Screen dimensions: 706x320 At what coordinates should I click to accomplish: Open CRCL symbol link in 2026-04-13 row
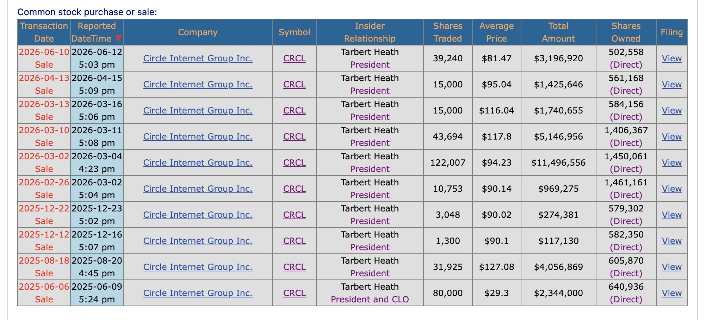pyautogui.click(x=295, y=84)
